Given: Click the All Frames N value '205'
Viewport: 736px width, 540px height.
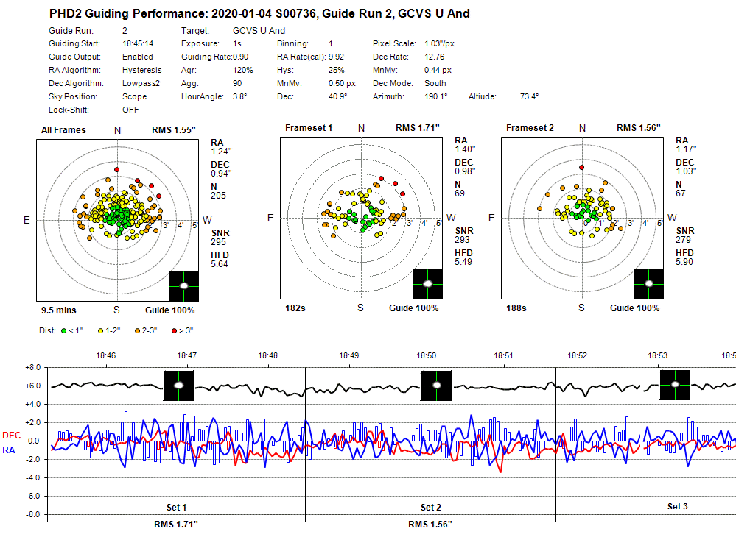Looking at the screenshot, I should point(218,196).
